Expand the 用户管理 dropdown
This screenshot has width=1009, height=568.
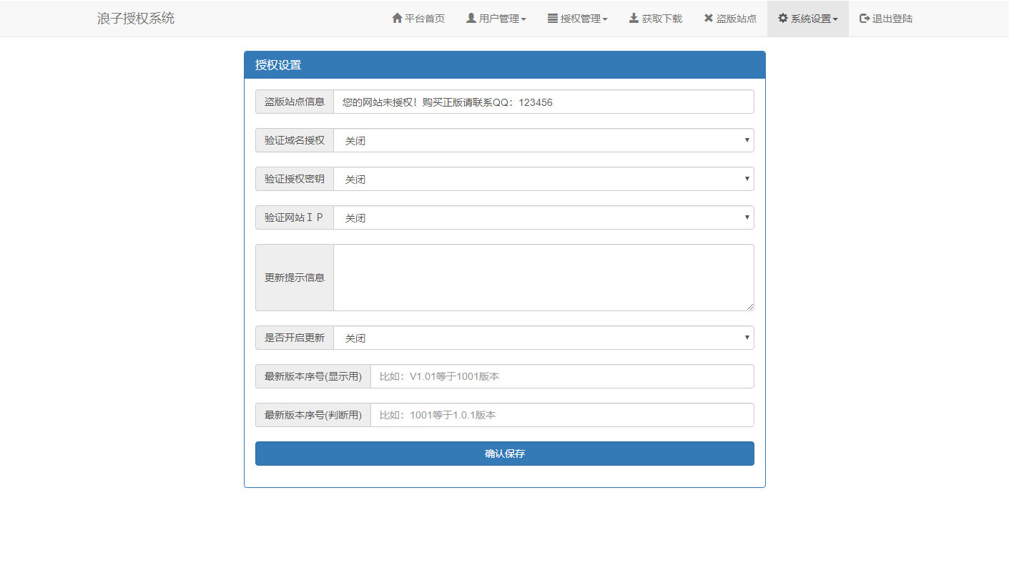click(496, 18)
